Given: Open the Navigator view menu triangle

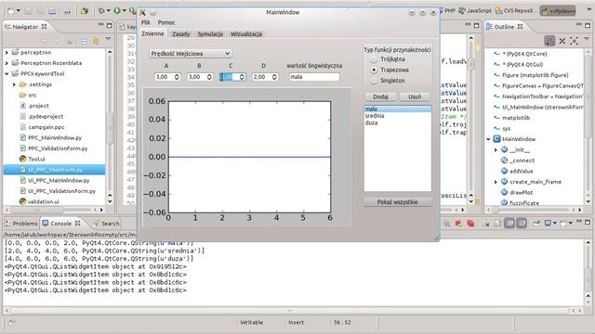Looking at the screenshot, I should pyautogui.click(x=108, y=40).
